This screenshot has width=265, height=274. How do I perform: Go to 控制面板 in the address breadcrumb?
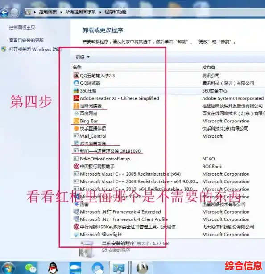48,12
